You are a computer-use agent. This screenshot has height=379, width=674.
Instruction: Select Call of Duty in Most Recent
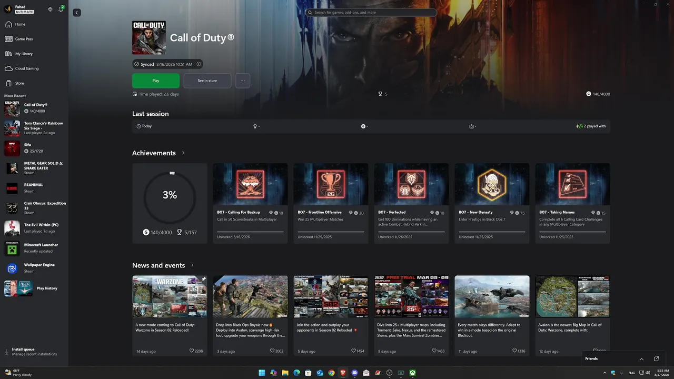pyautogui.click(x=34, y=108)
